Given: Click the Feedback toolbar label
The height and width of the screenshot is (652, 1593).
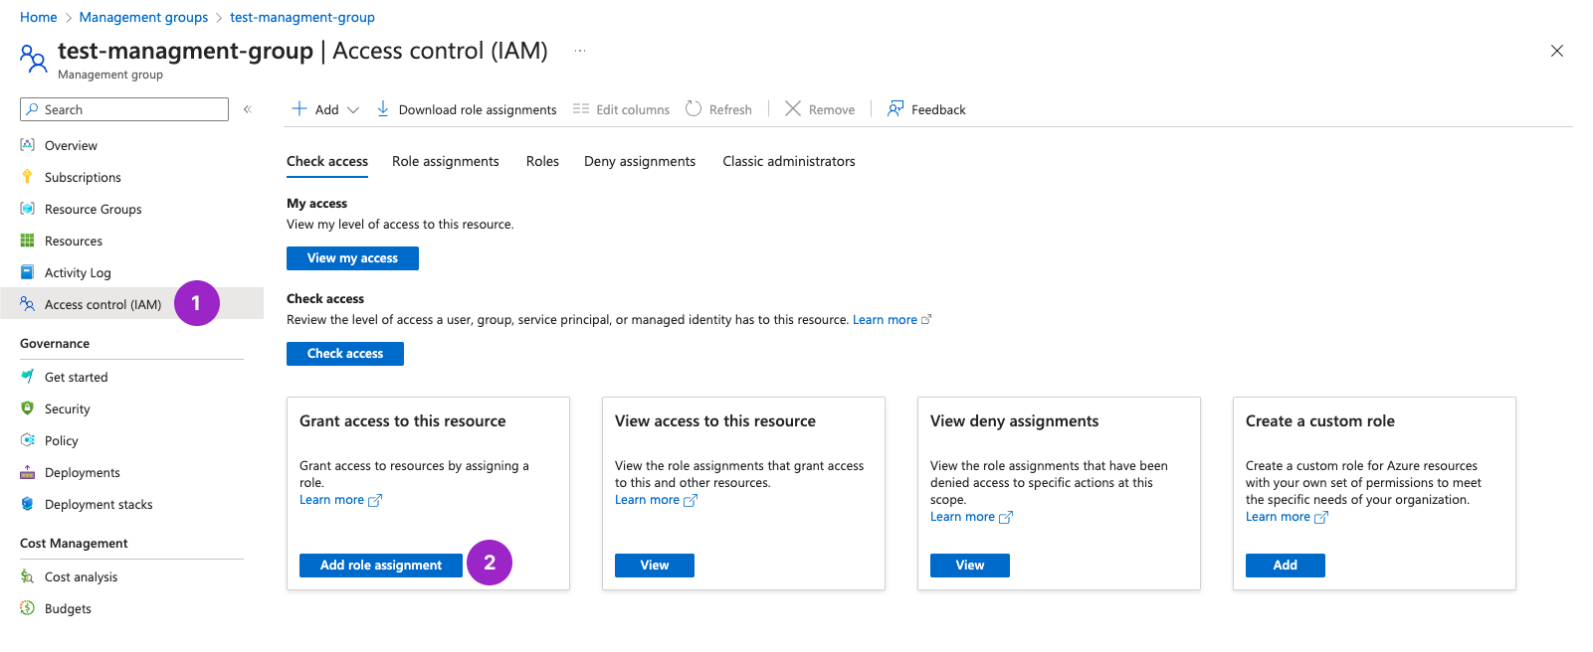Looking at the screenshot, I should 938,109.
